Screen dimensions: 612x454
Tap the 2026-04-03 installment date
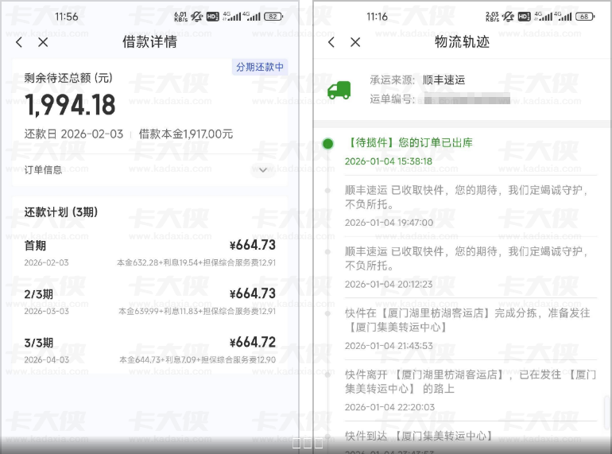coord(46,360)
